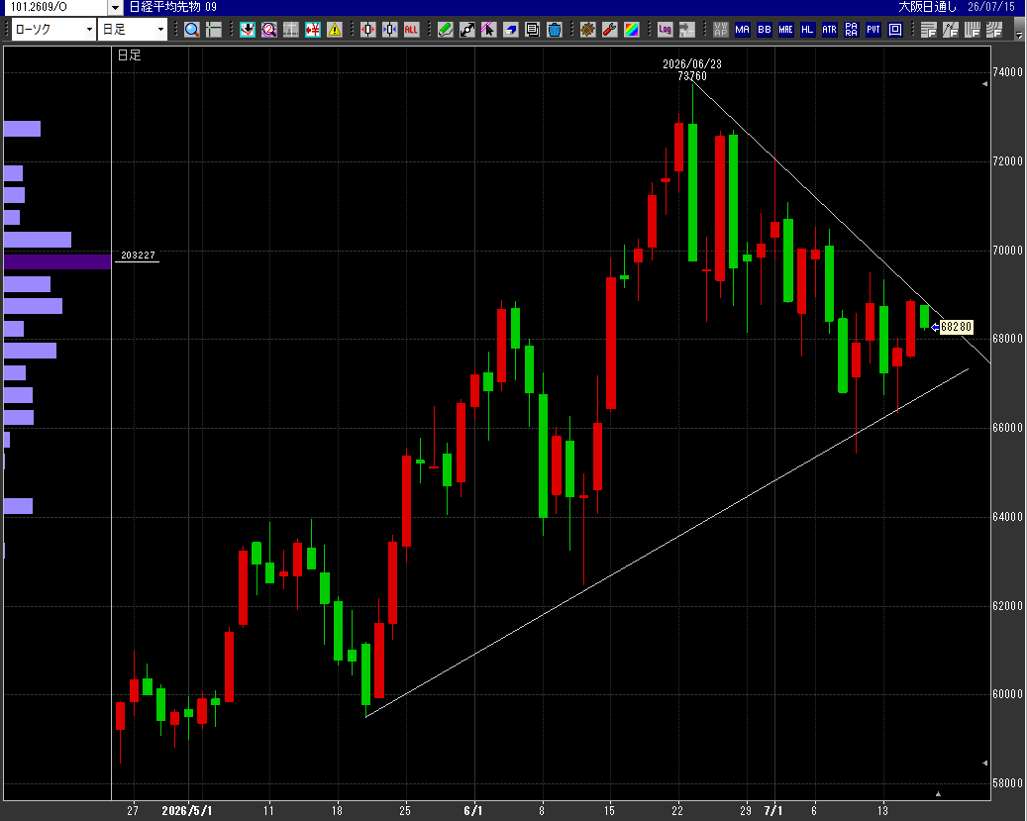
Task: Click the 7/1 date axis label
Action: pos(773,810)
